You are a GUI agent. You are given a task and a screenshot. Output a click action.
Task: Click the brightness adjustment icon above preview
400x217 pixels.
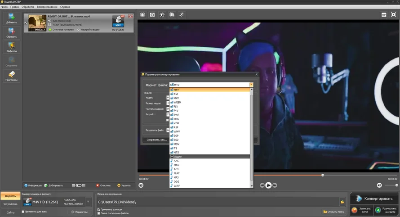point(162,14)
